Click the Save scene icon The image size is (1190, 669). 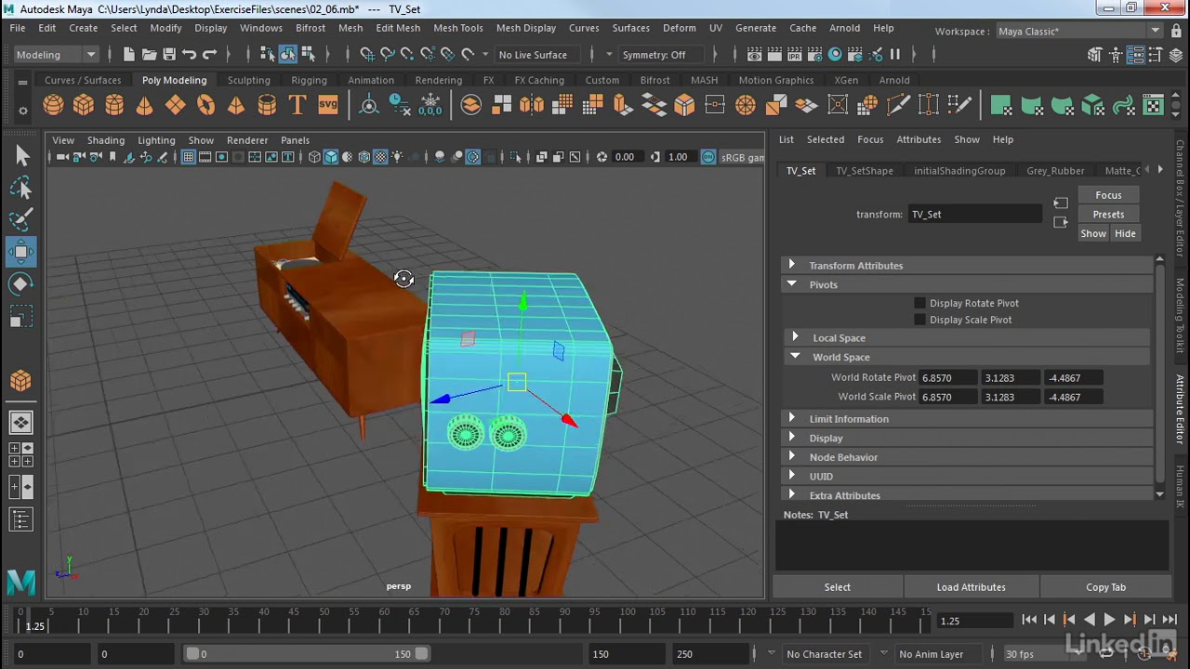(x=169, y=54)
